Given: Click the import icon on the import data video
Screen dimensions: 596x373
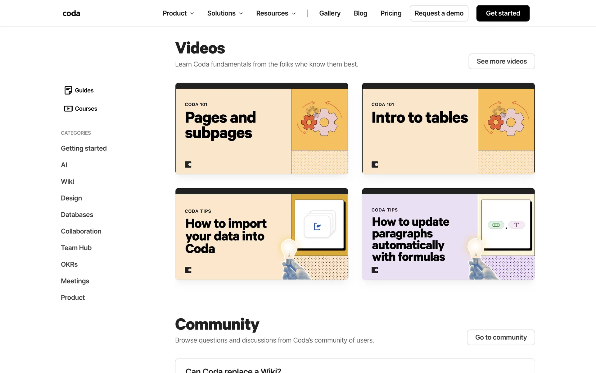Looking at the screenshot, I should (x=317, y=227).
